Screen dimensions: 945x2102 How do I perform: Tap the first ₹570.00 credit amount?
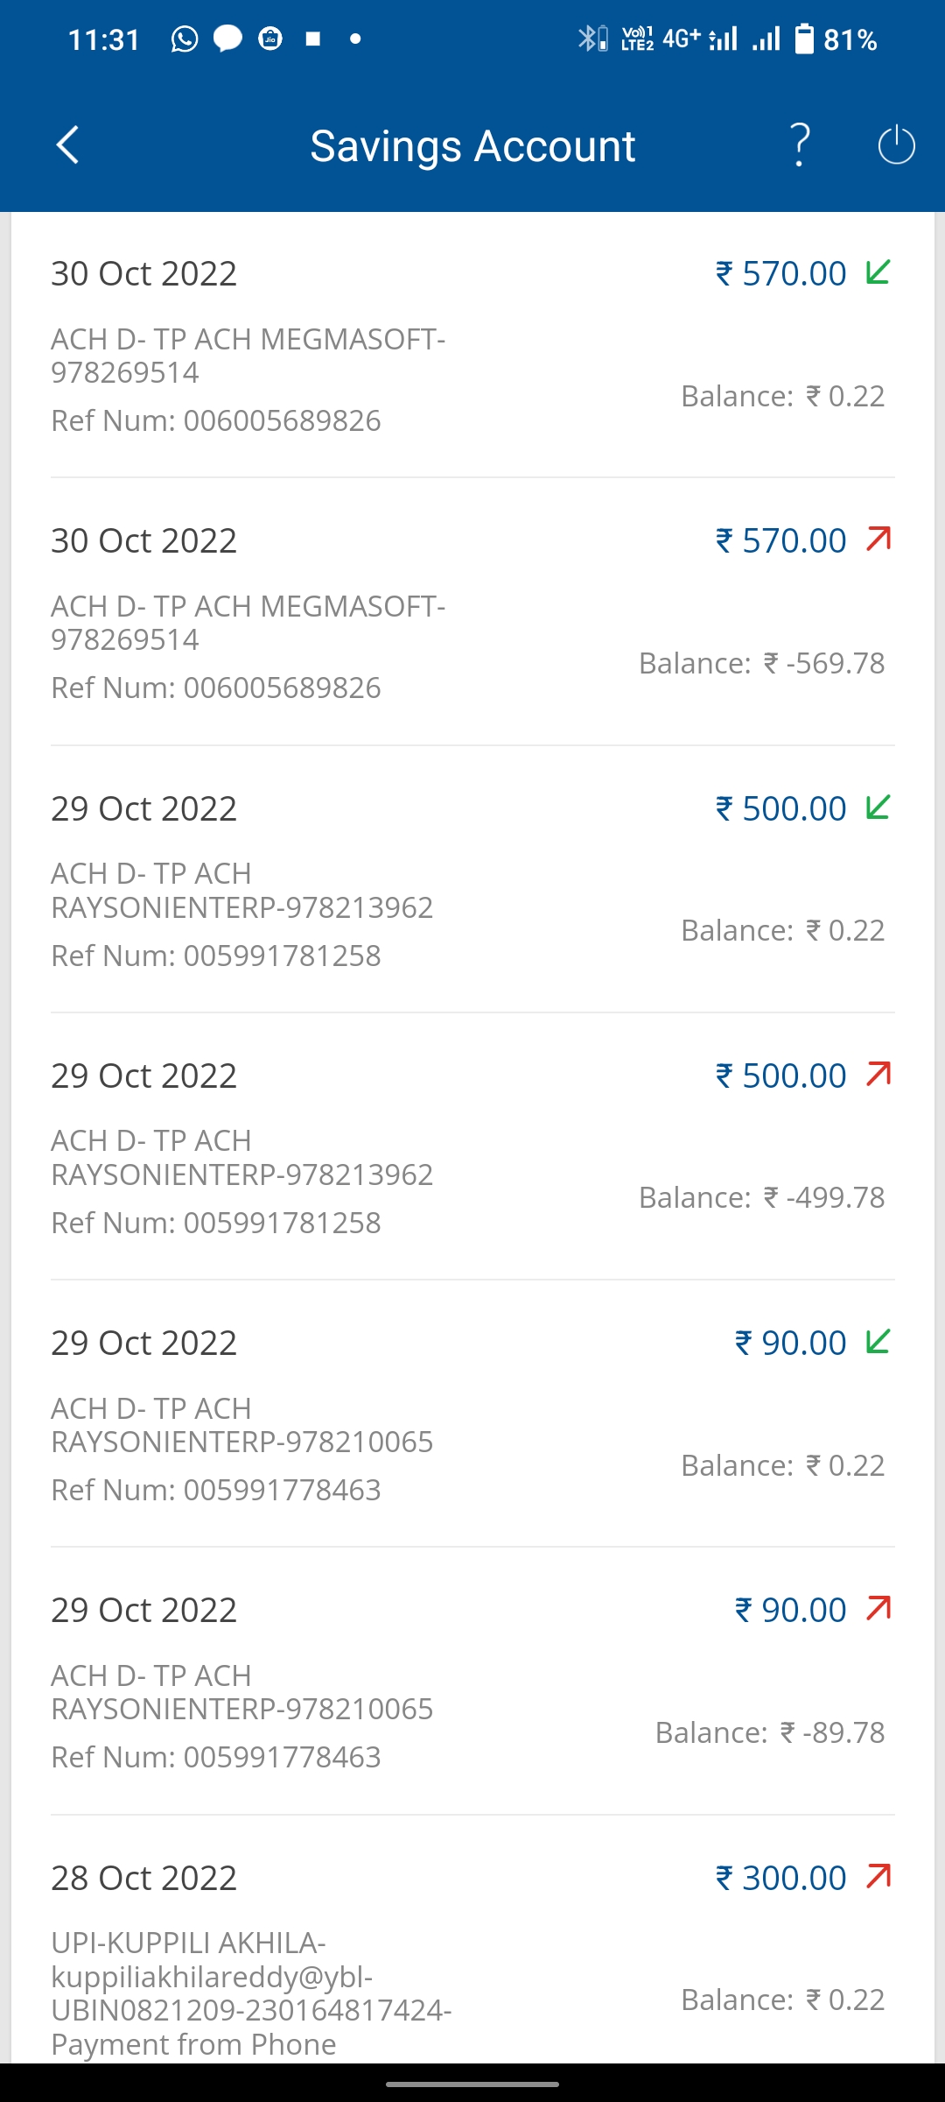(x=781, y=273)
